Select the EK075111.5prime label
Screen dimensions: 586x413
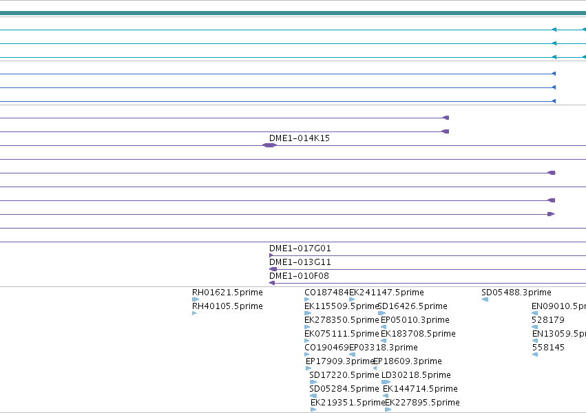click(x=342, y=334)
